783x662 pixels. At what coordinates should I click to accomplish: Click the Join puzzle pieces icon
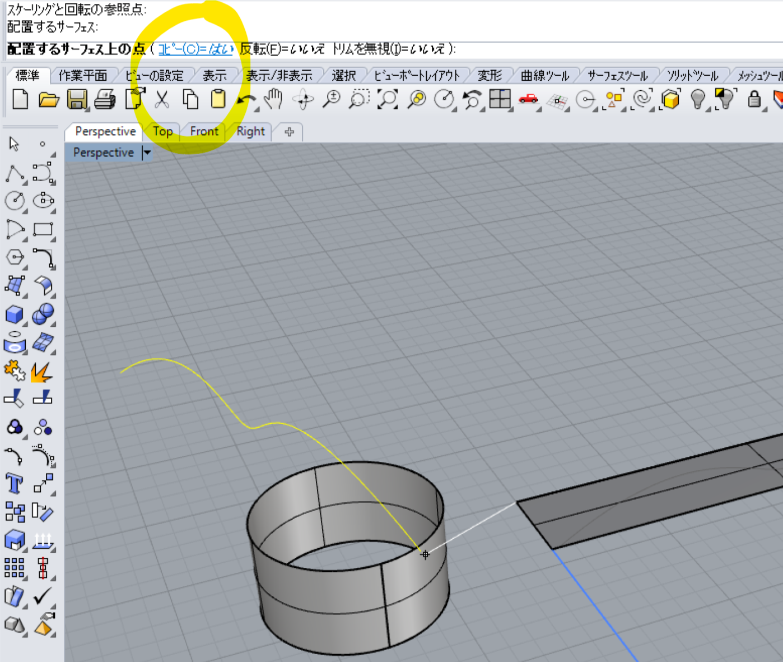click(x=15, y=371)
